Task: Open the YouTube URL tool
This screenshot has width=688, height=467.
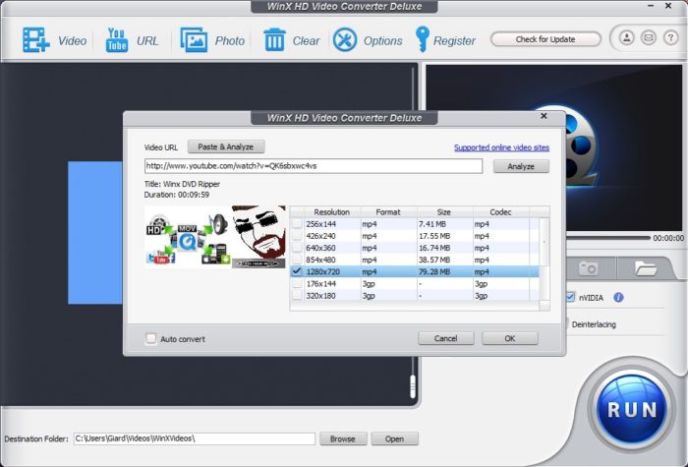Action: (116, 40)
